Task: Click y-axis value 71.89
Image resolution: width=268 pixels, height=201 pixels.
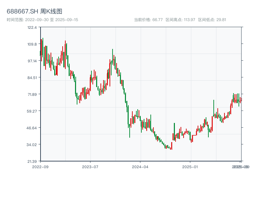Action: (x=32, y=94)
